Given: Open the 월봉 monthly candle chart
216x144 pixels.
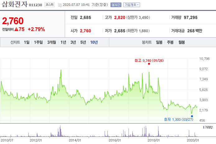Looking at the screenshot, I should click(181, 42).
